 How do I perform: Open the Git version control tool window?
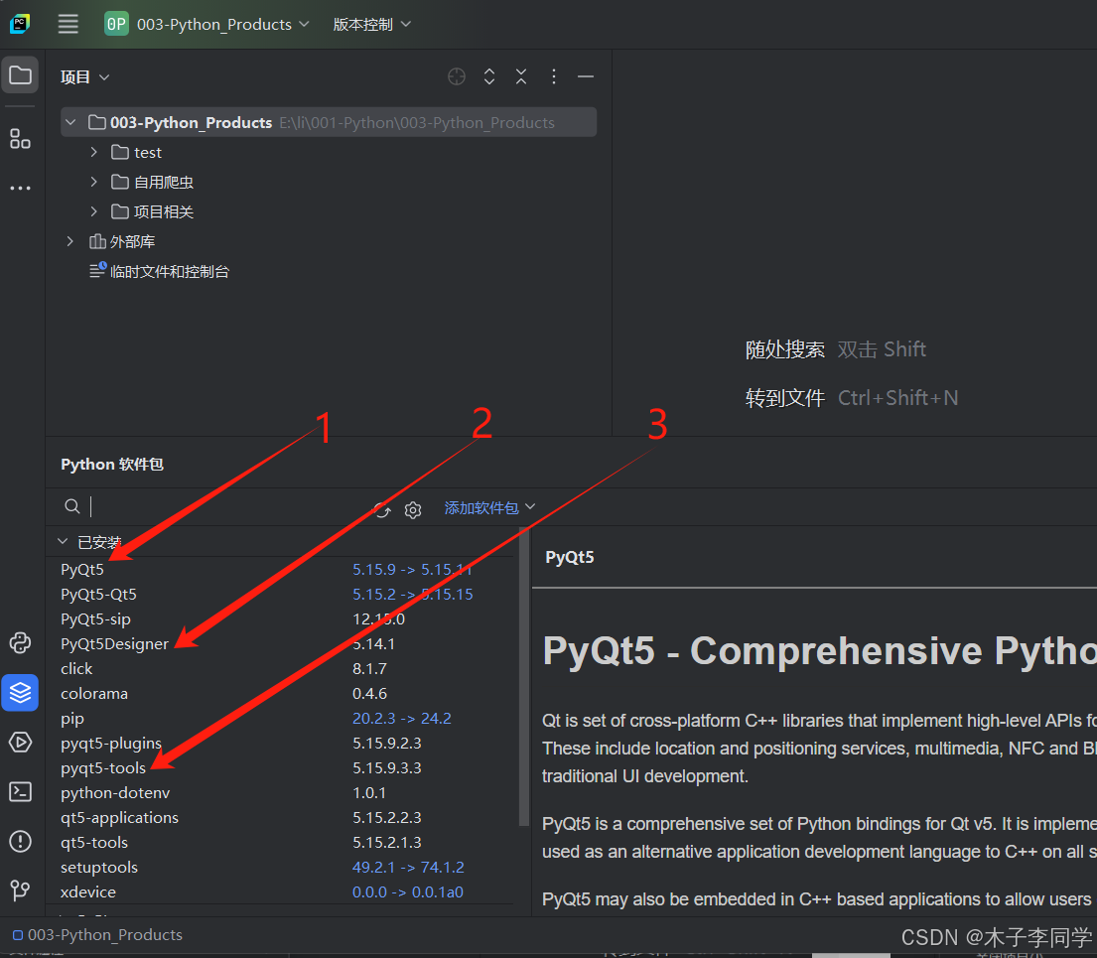click(20, 890)
